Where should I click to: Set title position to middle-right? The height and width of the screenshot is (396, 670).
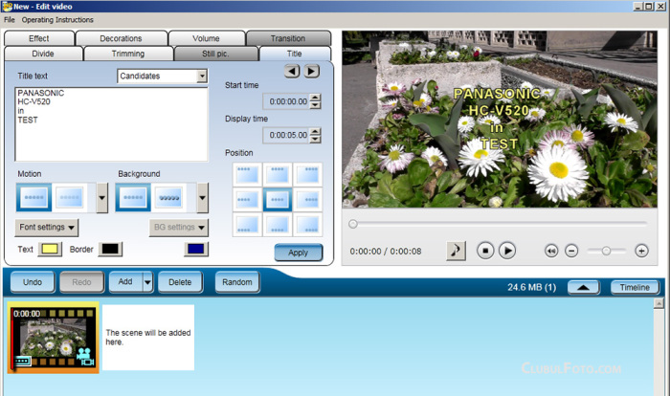307,199
